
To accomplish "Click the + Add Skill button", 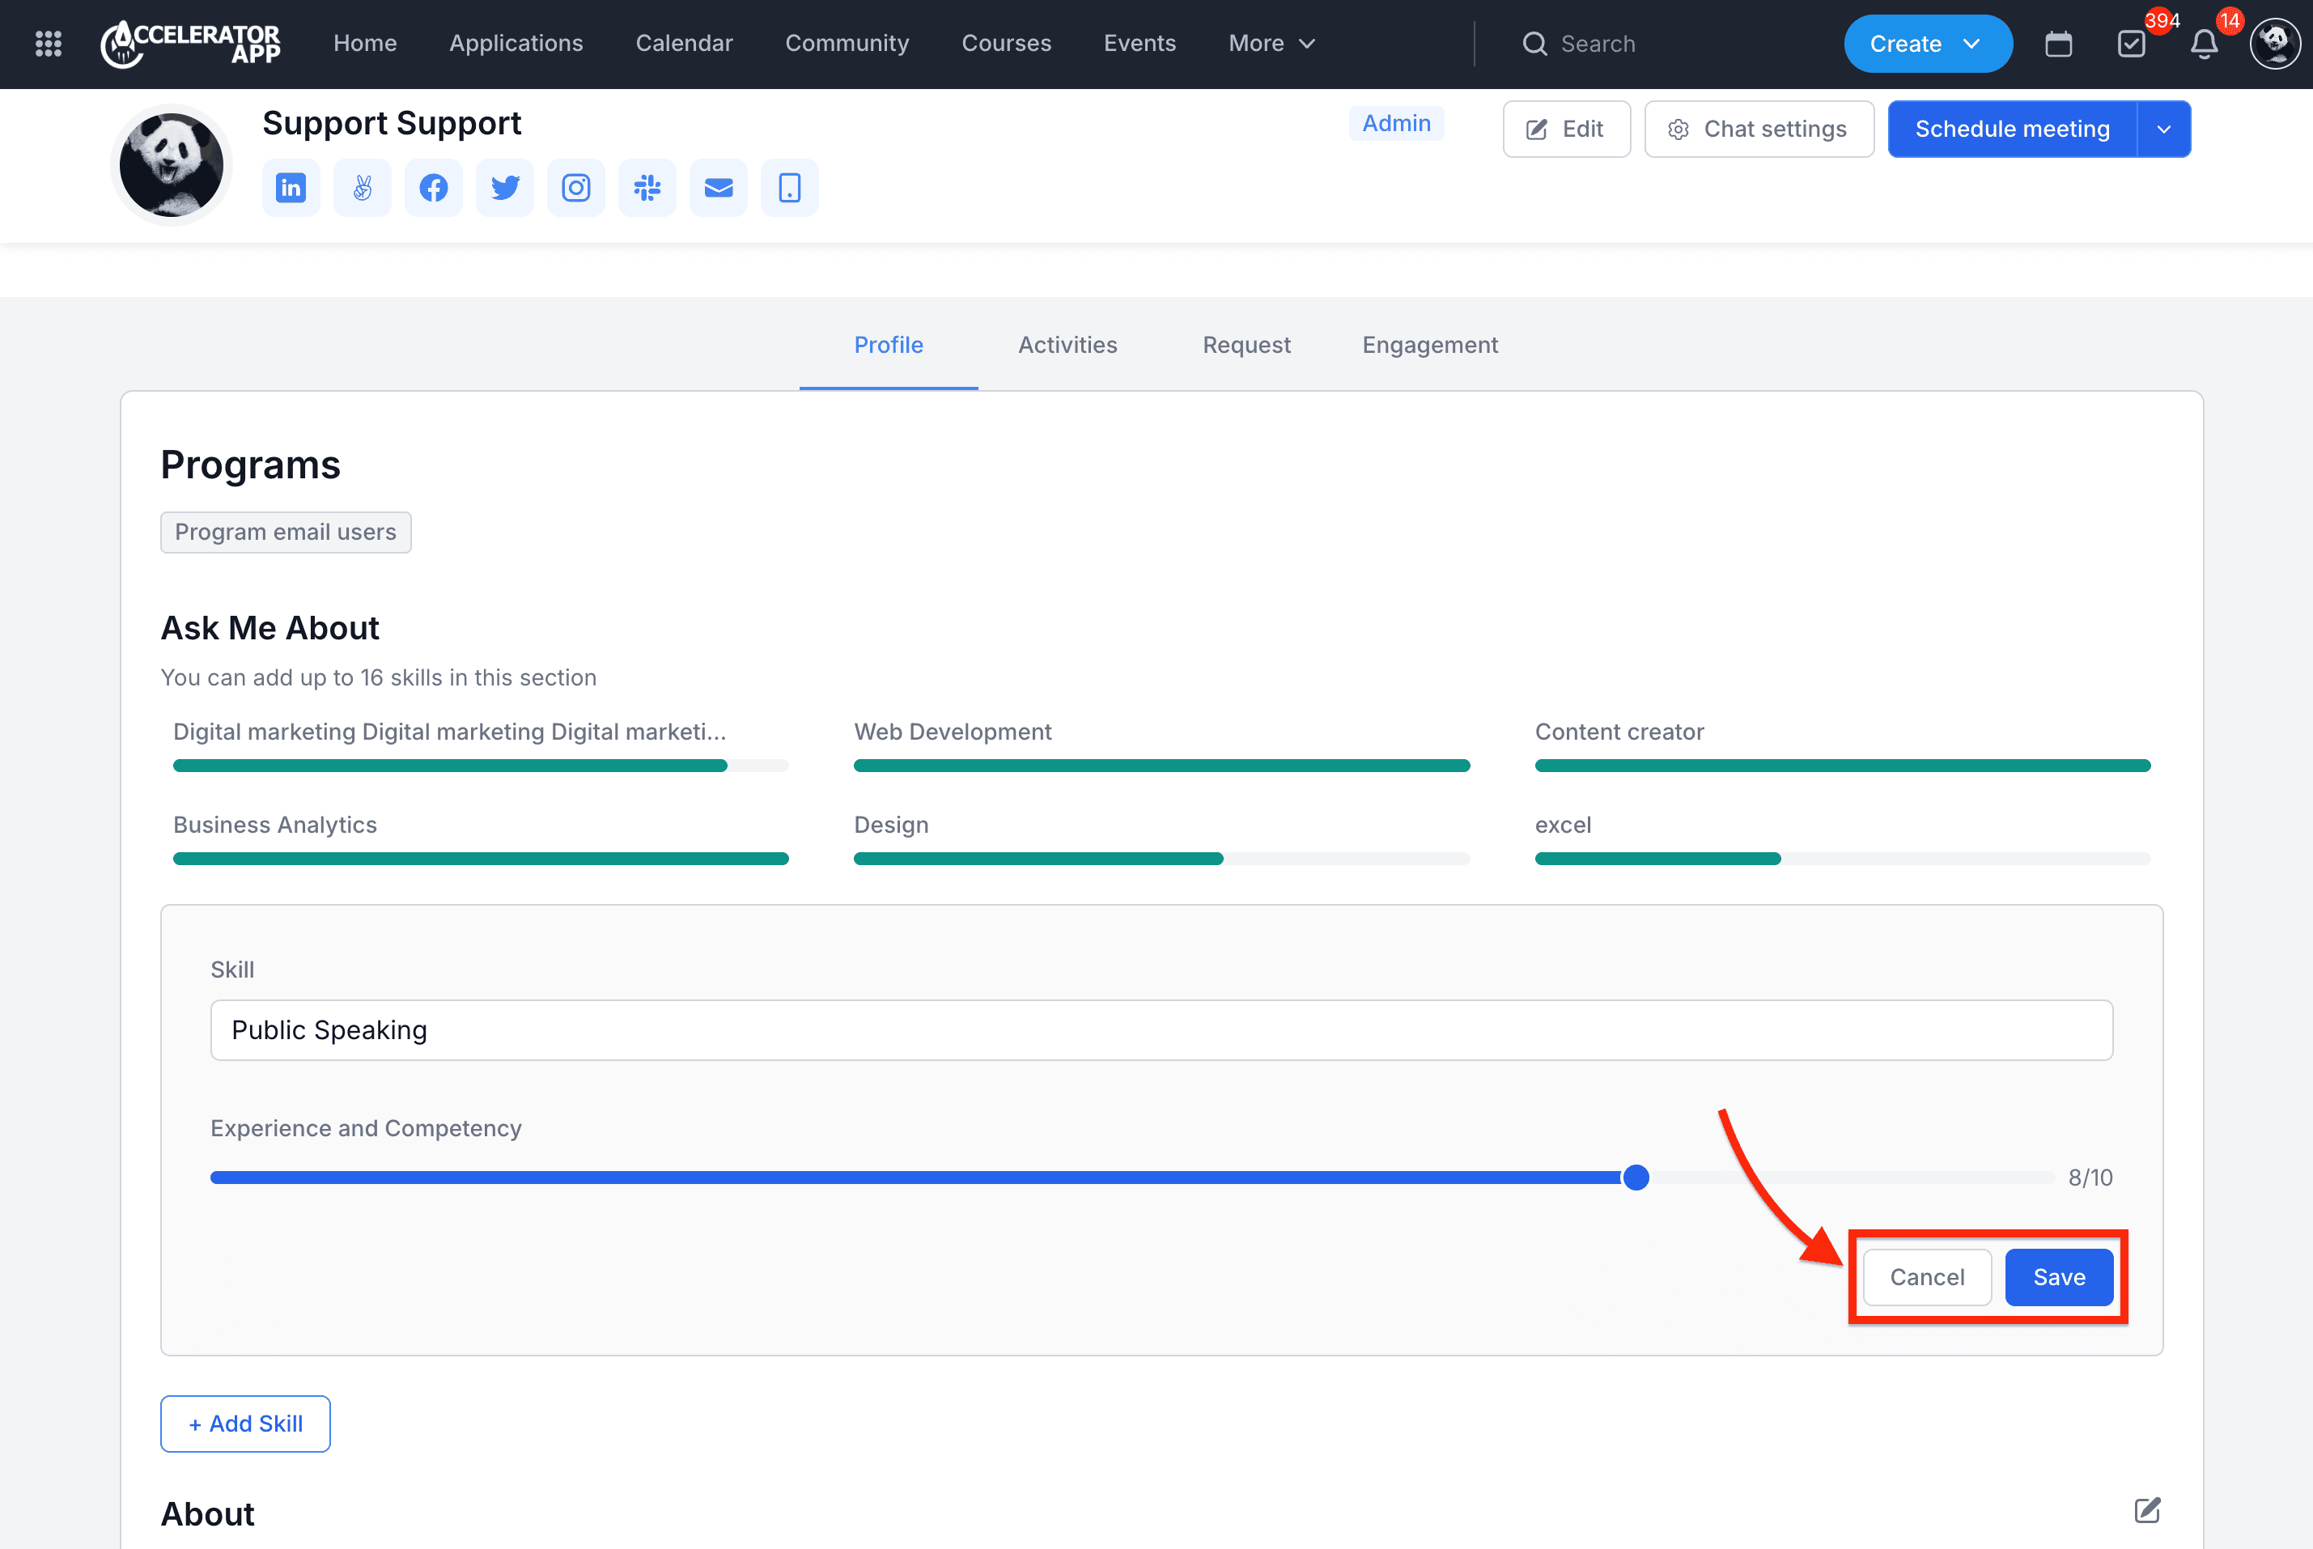I will (x=245, y=1424).
